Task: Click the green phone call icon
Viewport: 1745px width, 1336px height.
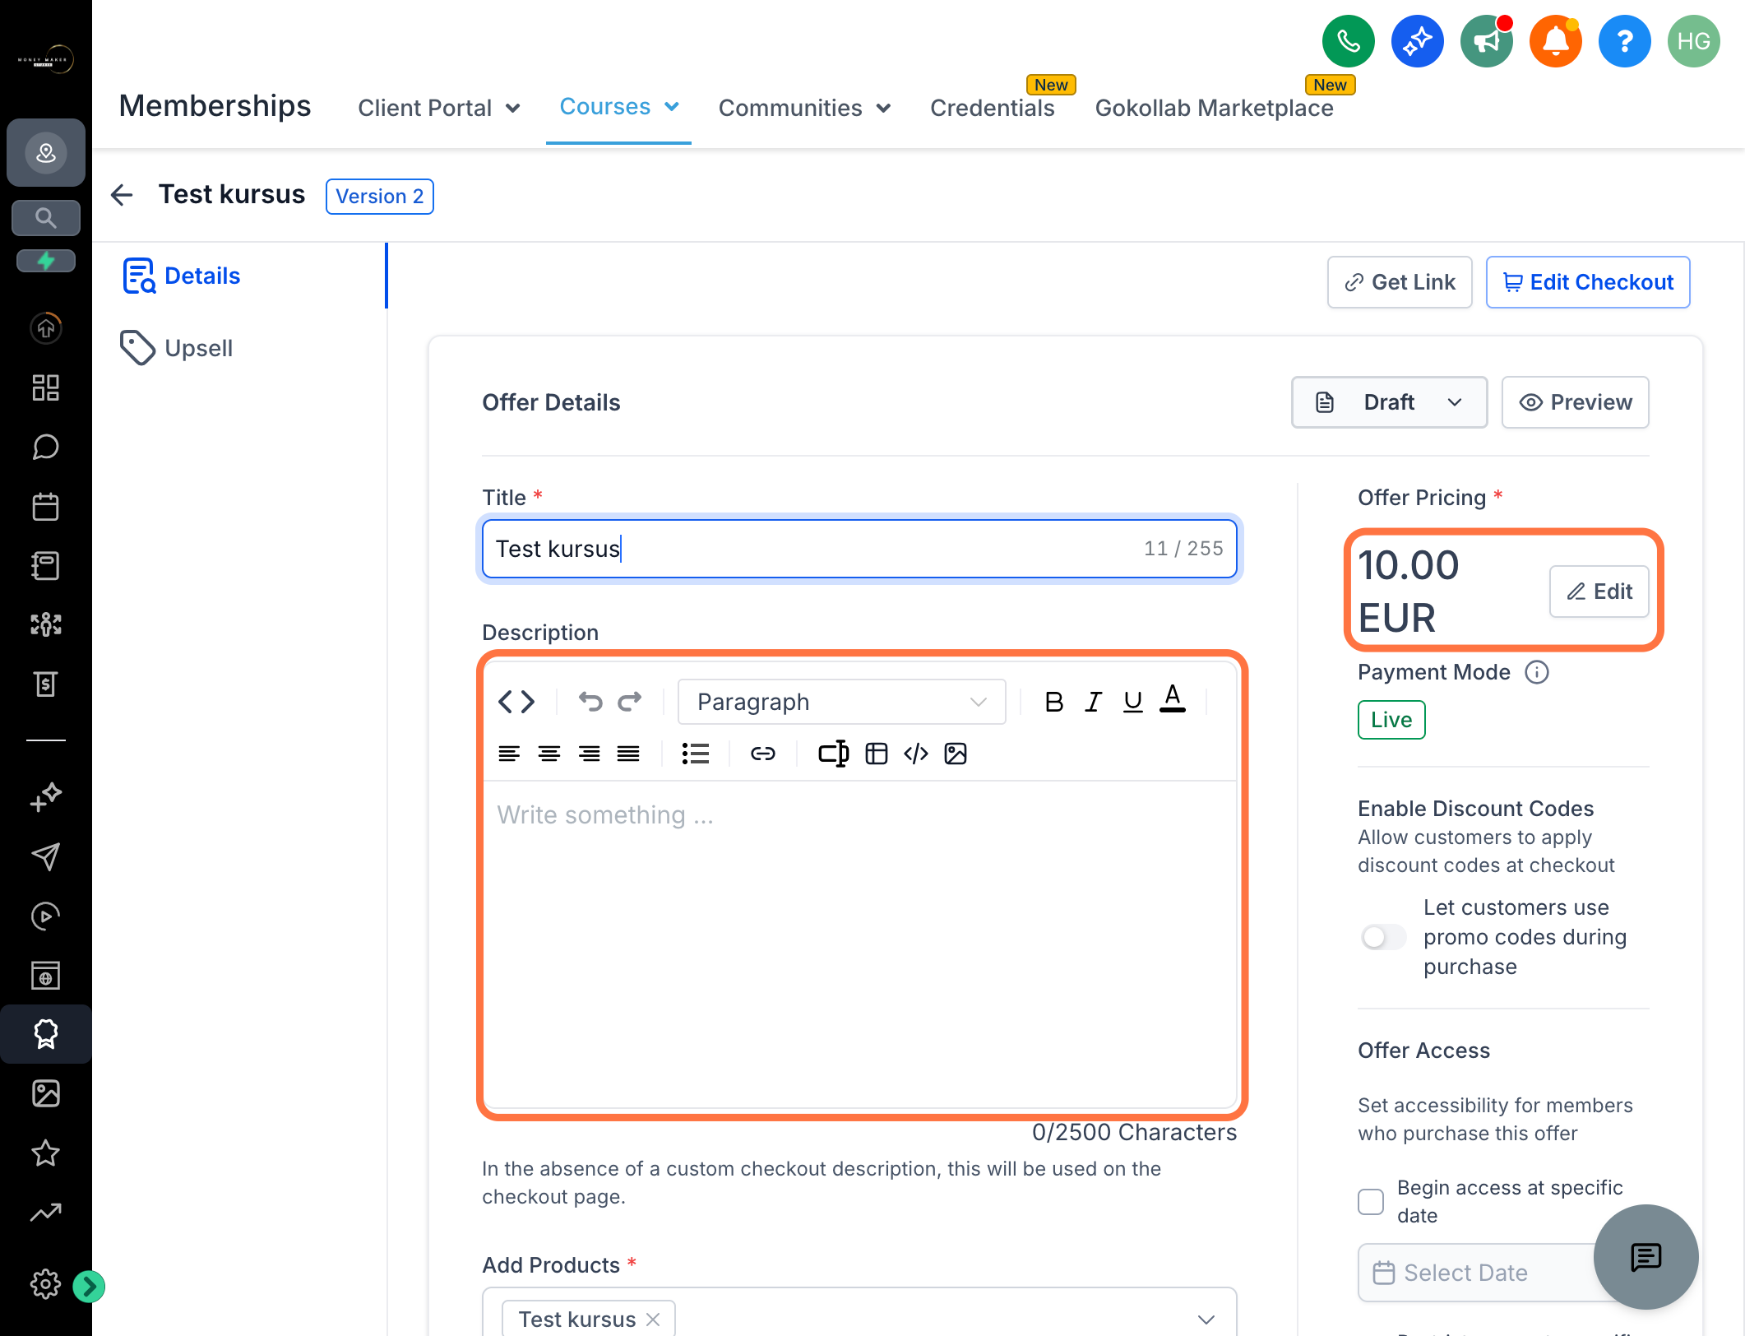Action: 1348,41
